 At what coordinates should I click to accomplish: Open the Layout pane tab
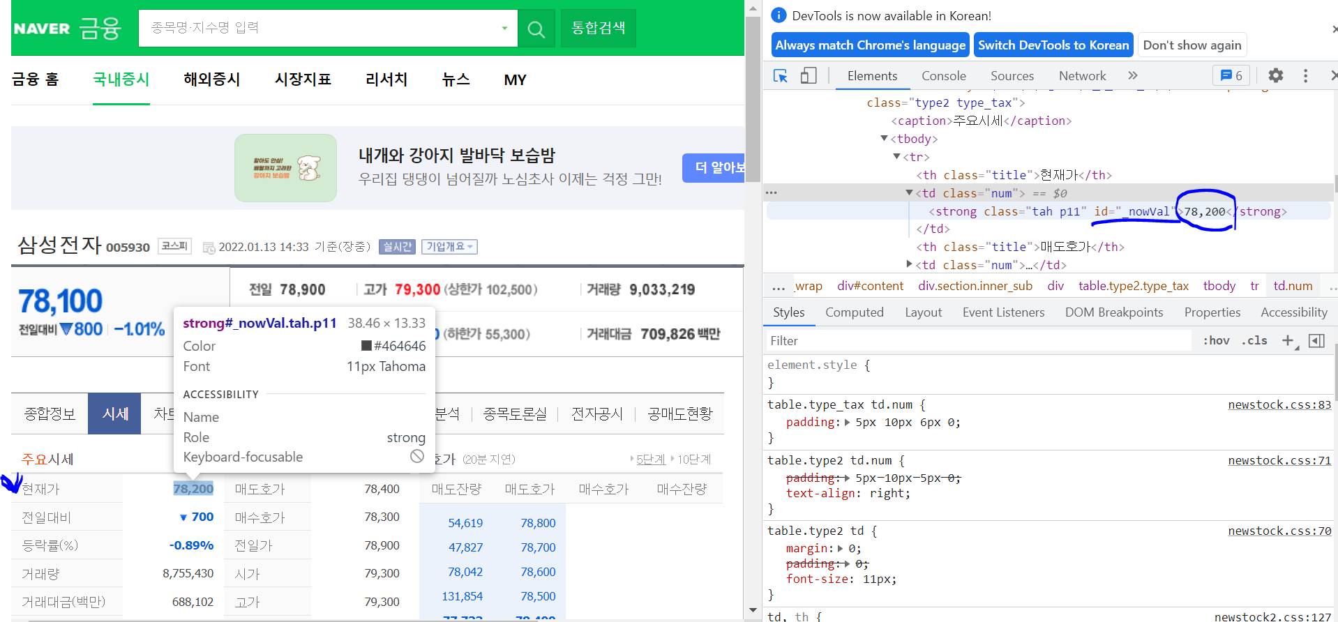point(923,312)
